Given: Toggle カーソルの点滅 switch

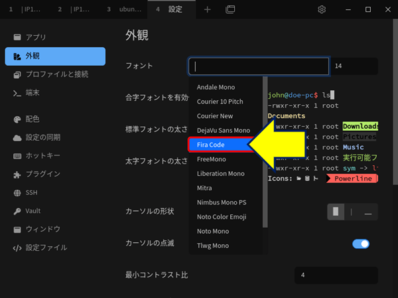Looking at the screenshot, I should click(361, 244).
